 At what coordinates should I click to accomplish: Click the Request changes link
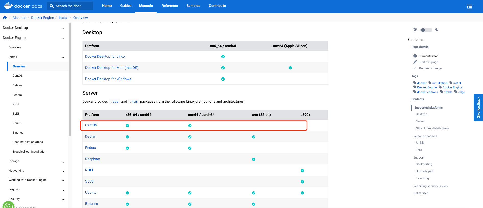point(431,68)
